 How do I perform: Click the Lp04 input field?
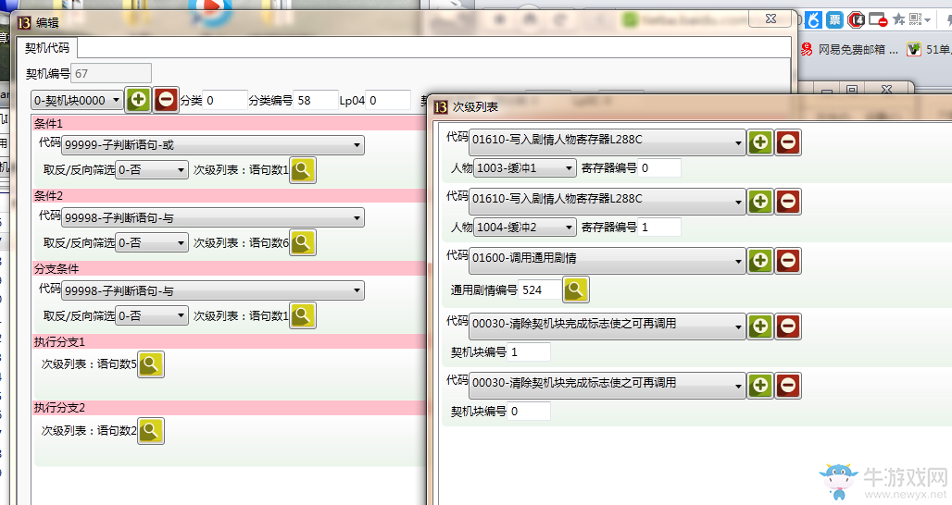(x=388, y=100)
